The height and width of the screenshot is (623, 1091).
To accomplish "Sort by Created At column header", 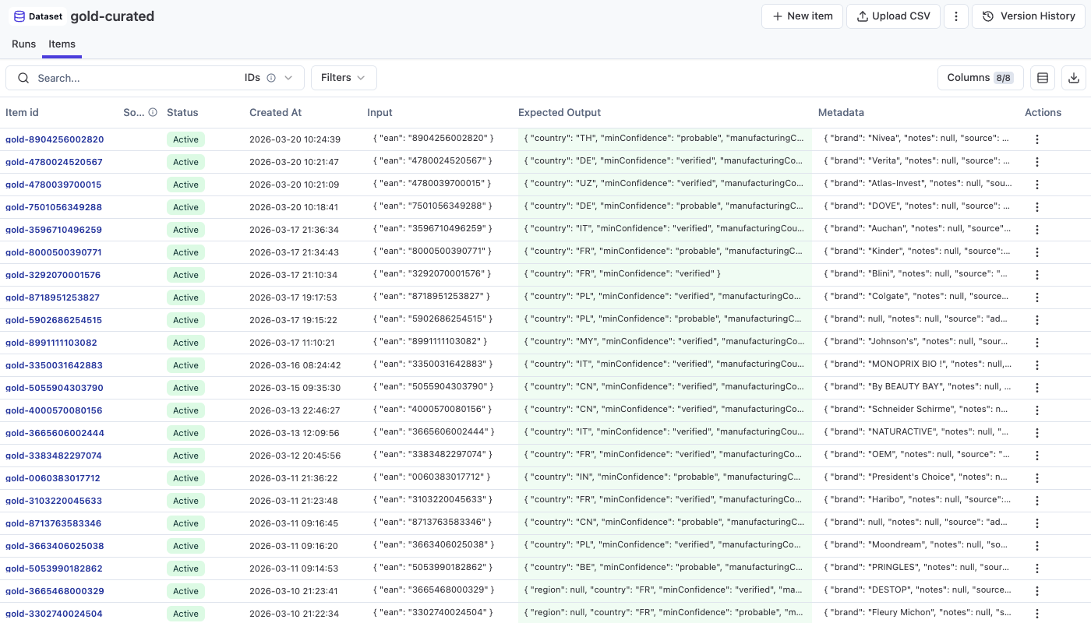I will tap(275, 113).
